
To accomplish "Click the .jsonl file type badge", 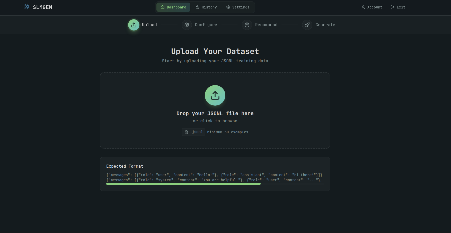I will tap(193, 132).
